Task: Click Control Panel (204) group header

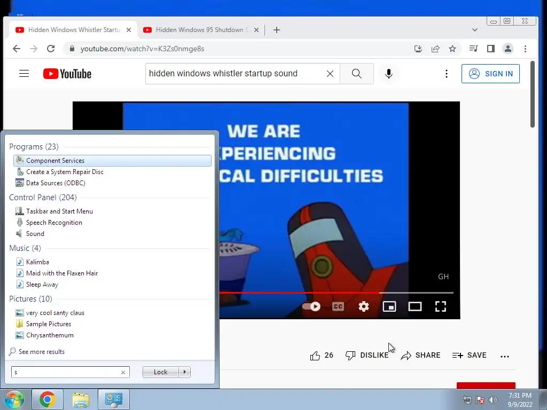Action: [43, 198]
